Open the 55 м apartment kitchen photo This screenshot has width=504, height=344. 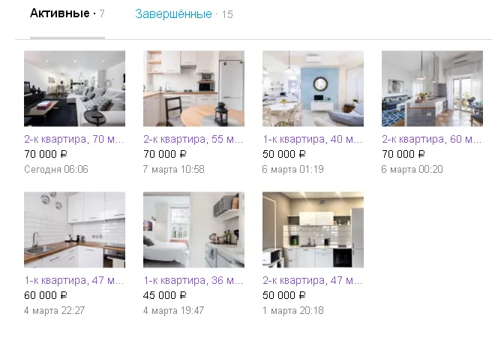click(x=193, y=89)
